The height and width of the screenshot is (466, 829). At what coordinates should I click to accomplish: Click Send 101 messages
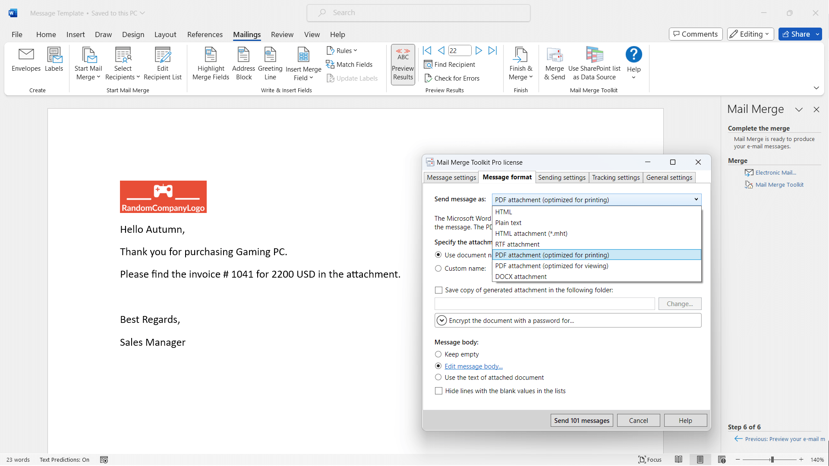(582, 420)
